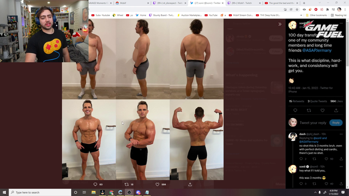349x196 pixels.
Task: Open OBS Studio from taskbar
Action: pos(129,192)
